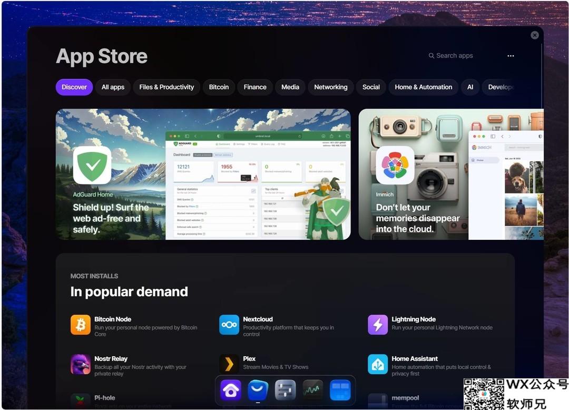The height and width of the screenshot is (410, 569).
Task: Open the three-dot more options menu
Action: point(511,56)
